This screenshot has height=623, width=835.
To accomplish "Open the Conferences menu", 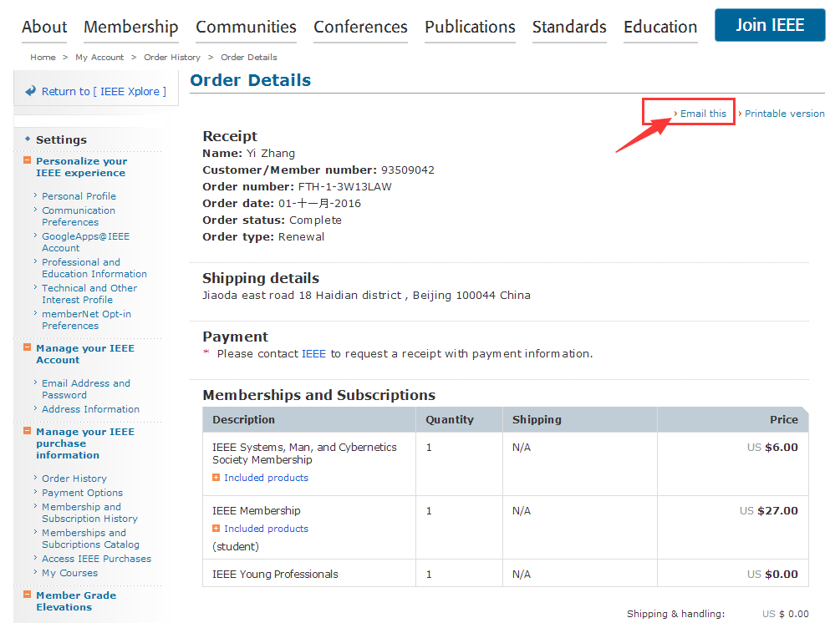I will coord(360,27).
